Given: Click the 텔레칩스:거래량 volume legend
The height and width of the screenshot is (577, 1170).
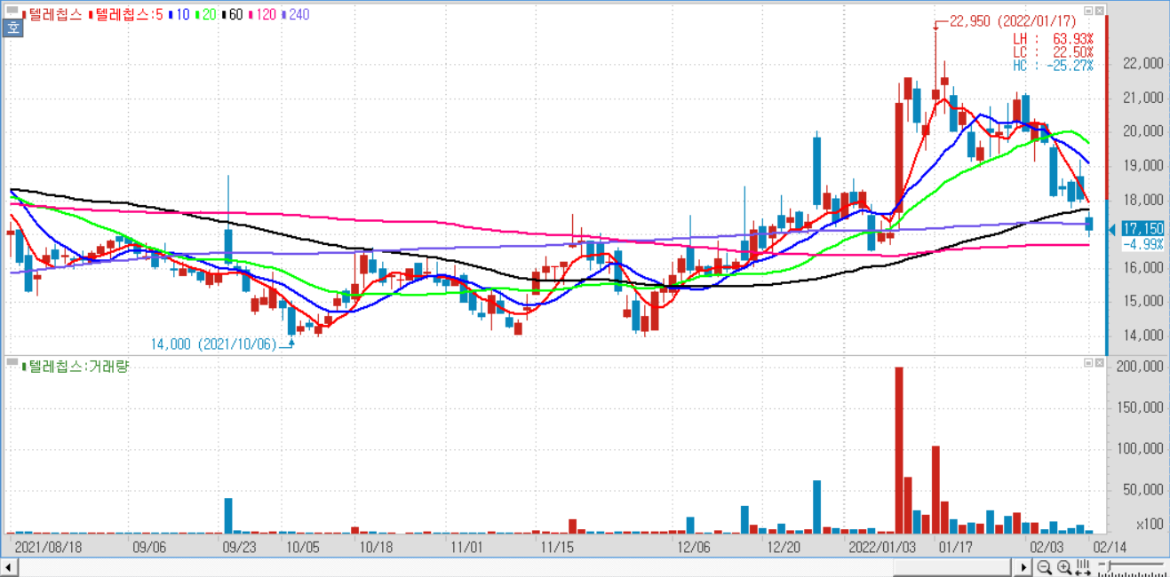Looking at the screenshot, I should [75, 366].
